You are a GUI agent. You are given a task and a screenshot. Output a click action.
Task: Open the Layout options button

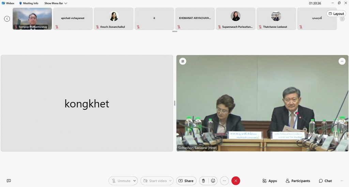tap(336, 14)
